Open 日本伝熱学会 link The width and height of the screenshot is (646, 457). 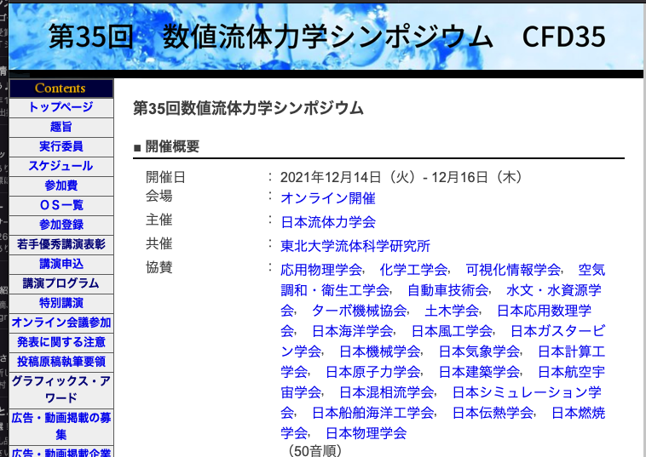click(493, 413)
